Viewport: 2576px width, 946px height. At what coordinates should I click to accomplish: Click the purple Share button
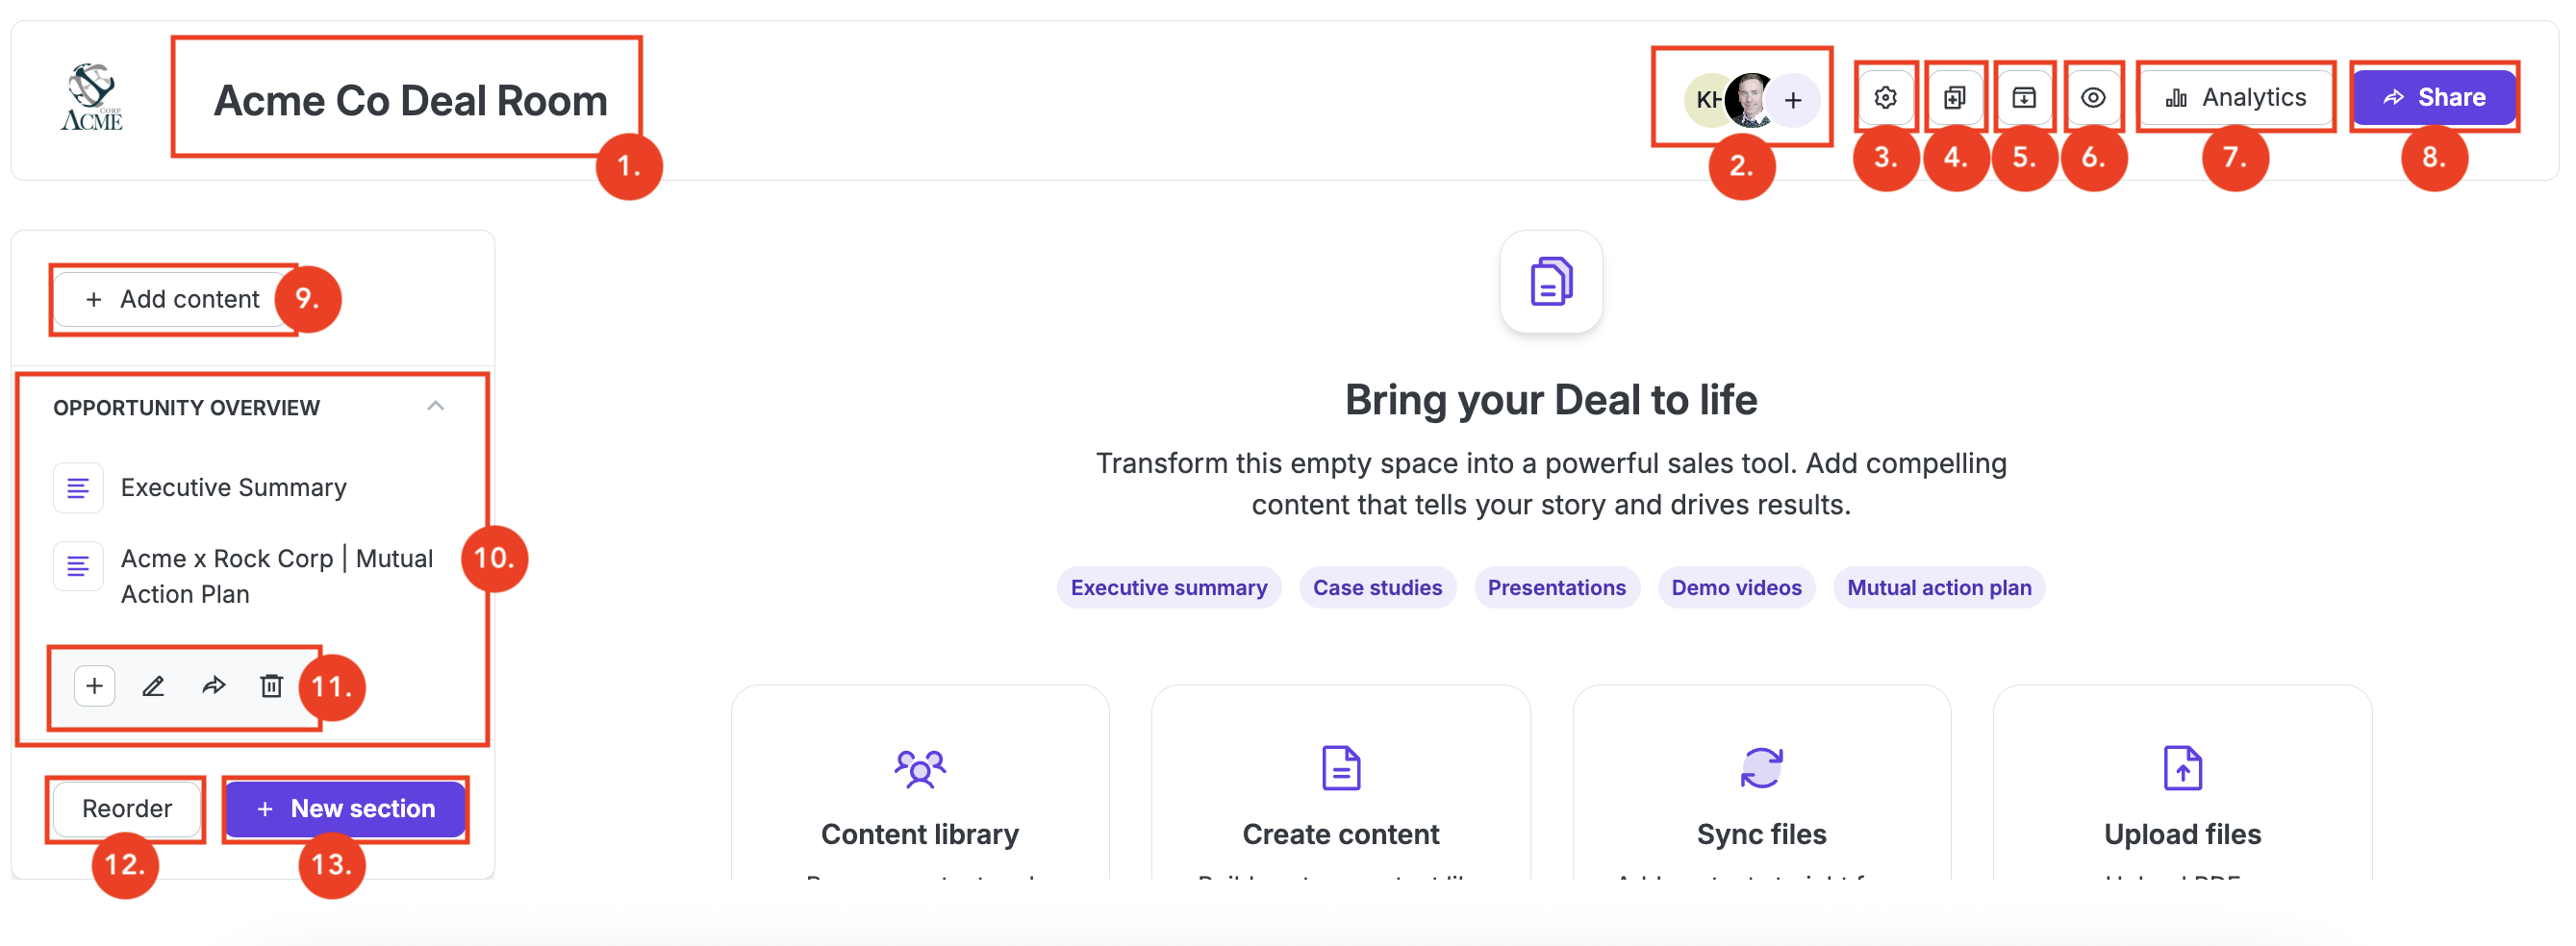(x=2433, y=98)
